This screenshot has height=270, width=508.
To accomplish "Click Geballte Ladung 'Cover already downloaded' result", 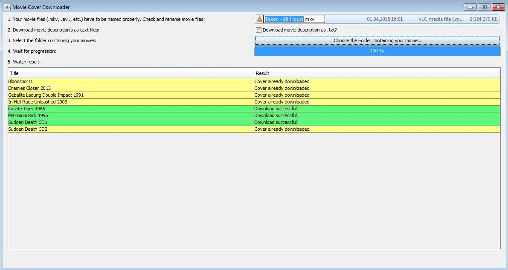I will [377, 95].
